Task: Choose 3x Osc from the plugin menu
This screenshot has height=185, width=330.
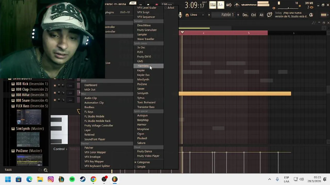Action: (x=148, y=48)
